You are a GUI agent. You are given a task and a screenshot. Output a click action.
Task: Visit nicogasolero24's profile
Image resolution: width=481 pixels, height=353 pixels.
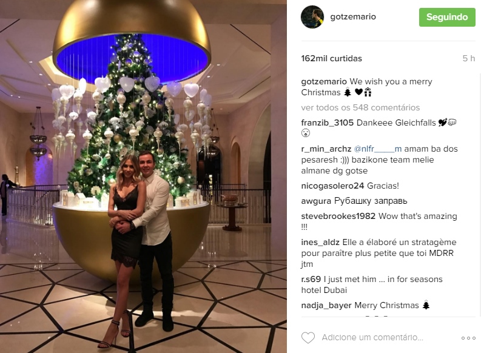click(x=332, y=186)
